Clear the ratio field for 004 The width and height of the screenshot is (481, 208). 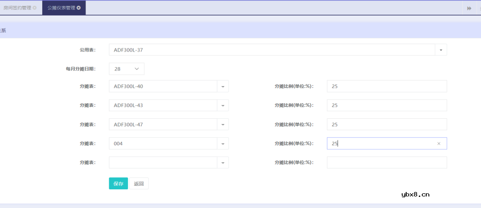439,144
